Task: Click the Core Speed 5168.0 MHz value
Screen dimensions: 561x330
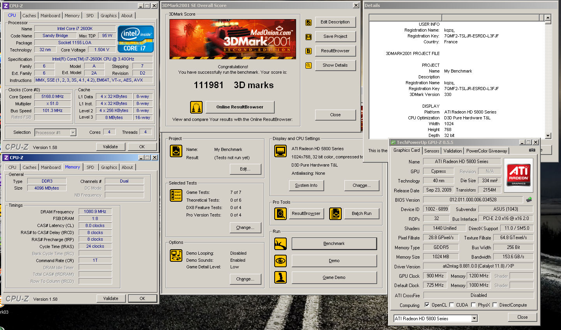Action: pos(53,96)
